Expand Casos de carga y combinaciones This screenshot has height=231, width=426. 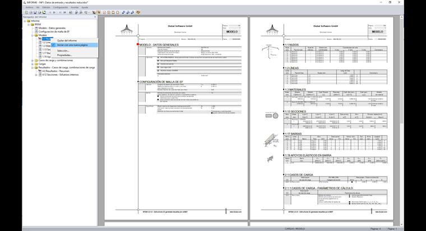click(33, 61)
